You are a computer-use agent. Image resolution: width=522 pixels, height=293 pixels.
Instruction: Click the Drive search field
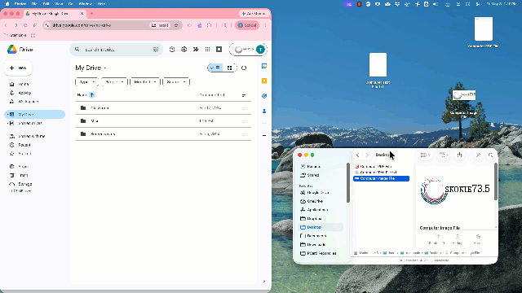(x=116, y=50)
